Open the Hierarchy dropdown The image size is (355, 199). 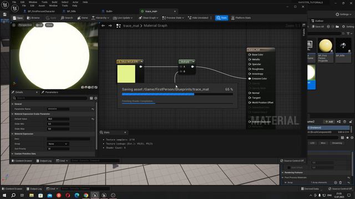point(100,18)
